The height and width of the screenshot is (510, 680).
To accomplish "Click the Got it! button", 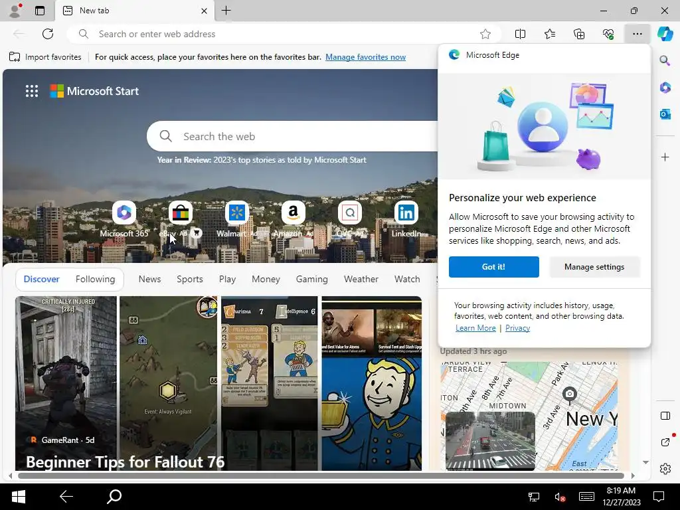I will coord(494,267).
